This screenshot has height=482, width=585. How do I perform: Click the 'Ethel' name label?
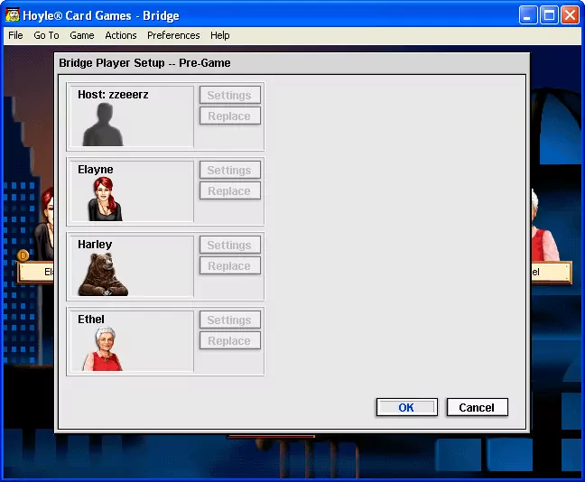(x=91, y=320)
